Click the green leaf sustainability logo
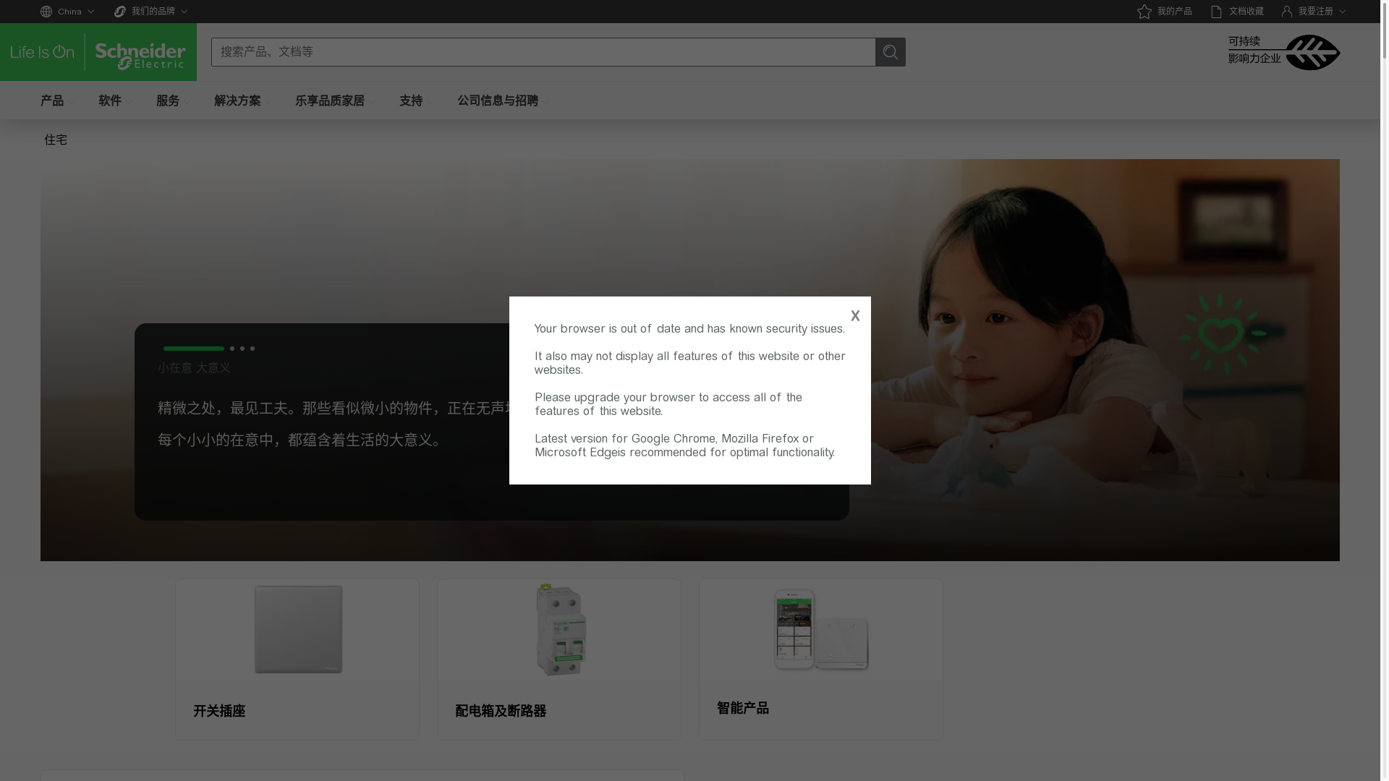The image size is (1389, 781). pos(1312,52)
